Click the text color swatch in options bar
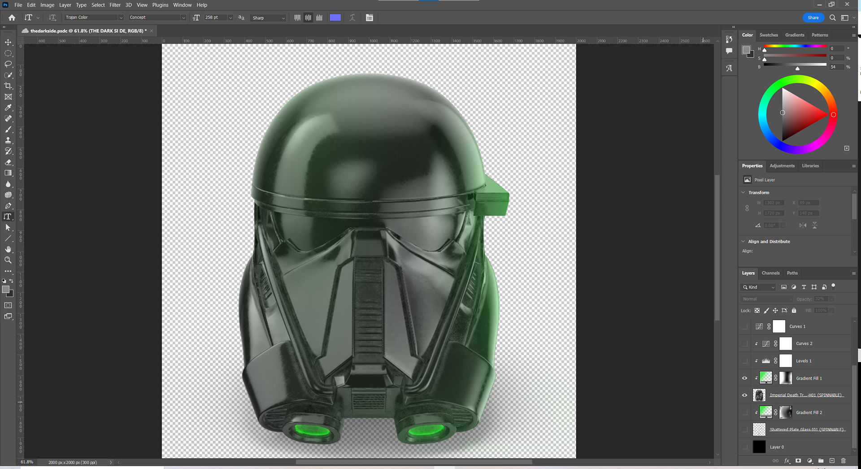 coord(335,17)
